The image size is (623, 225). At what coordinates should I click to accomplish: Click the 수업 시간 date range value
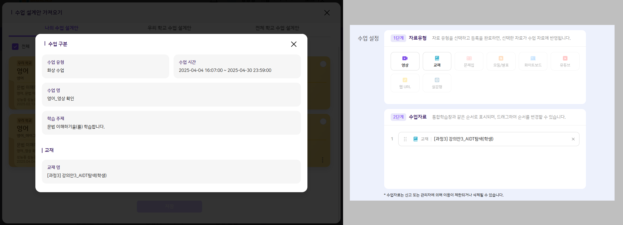coord(225,70)
